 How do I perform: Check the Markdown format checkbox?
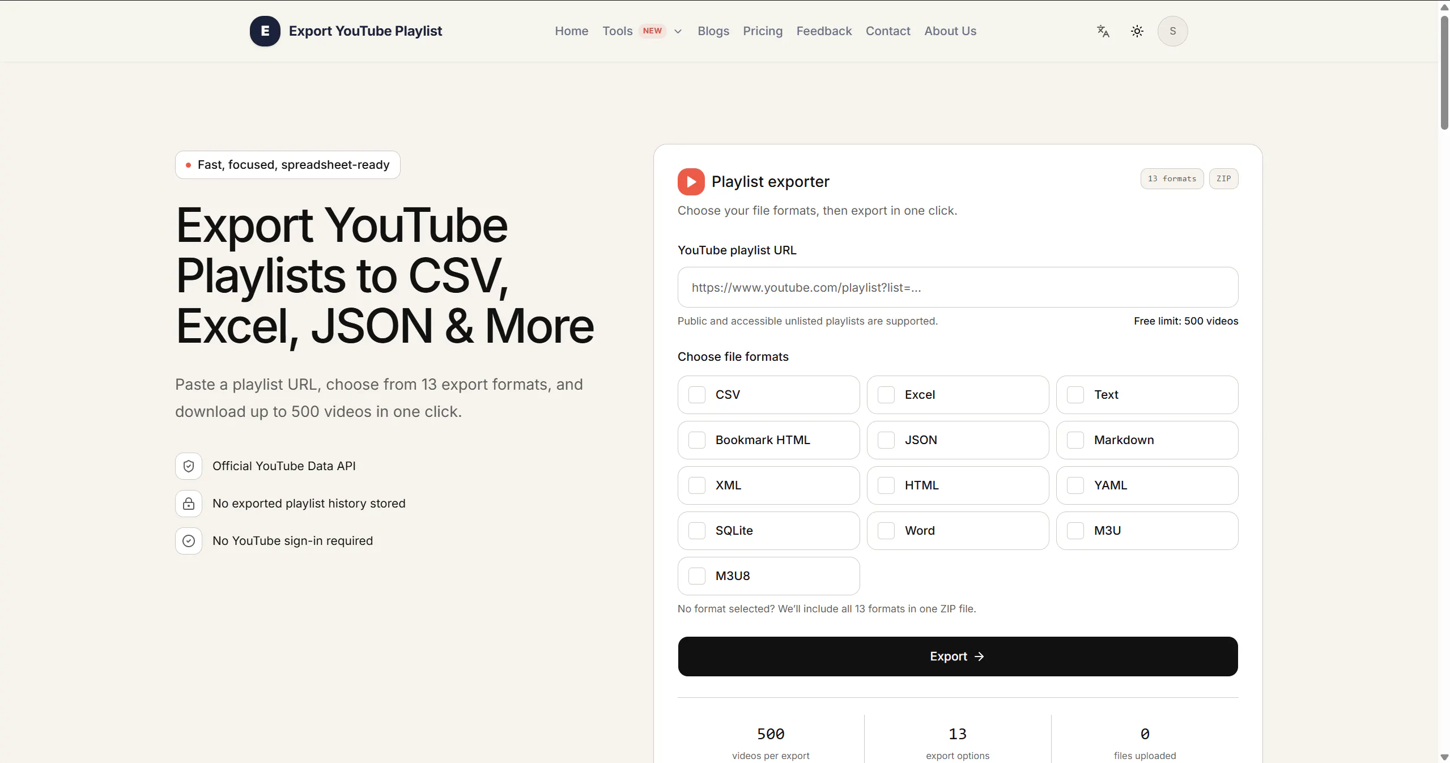click(x=1075, y=440)
